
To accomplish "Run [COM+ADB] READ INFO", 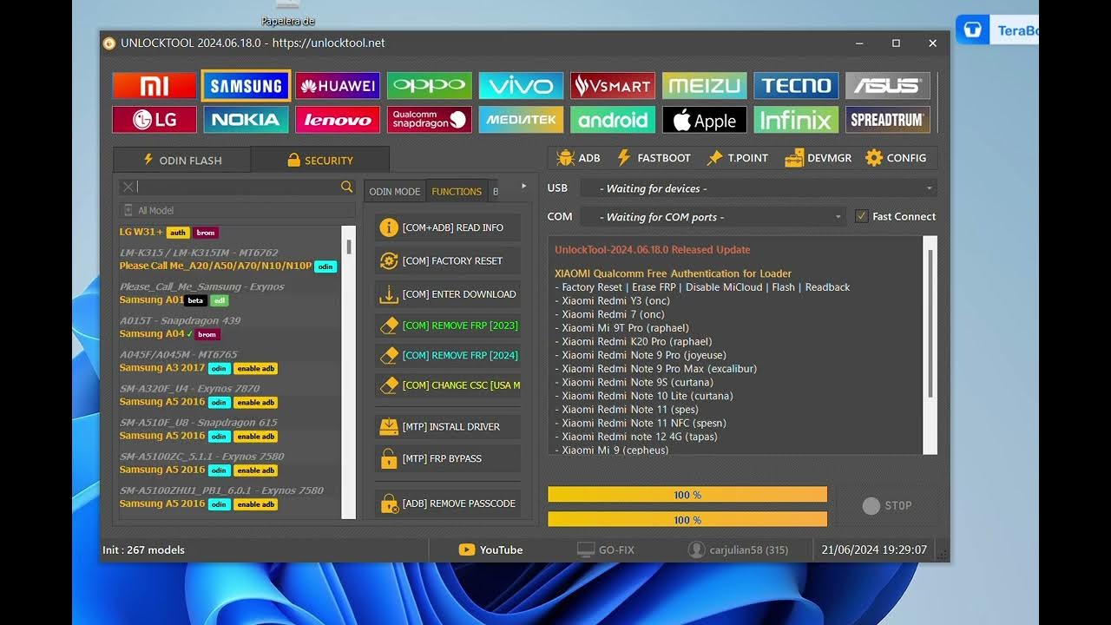I will point(448,227).
